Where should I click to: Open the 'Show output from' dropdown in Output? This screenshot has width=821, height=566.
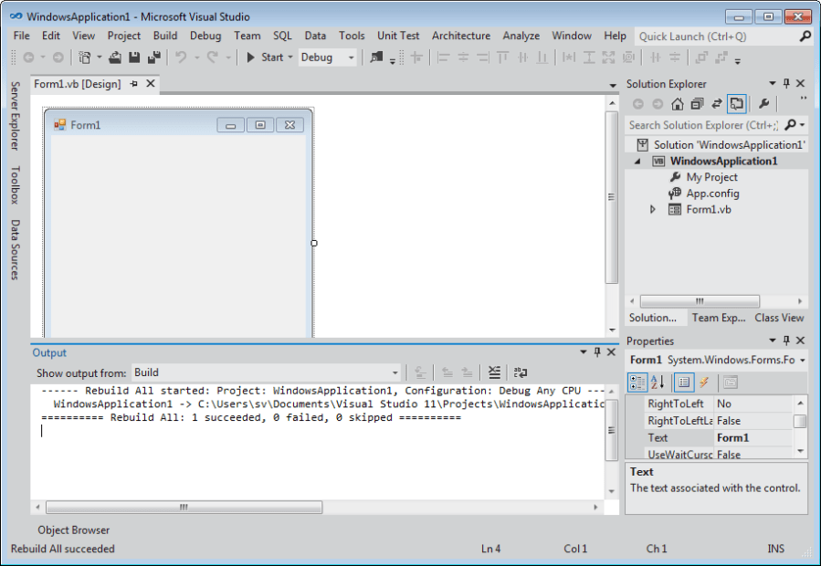[395, 372]
